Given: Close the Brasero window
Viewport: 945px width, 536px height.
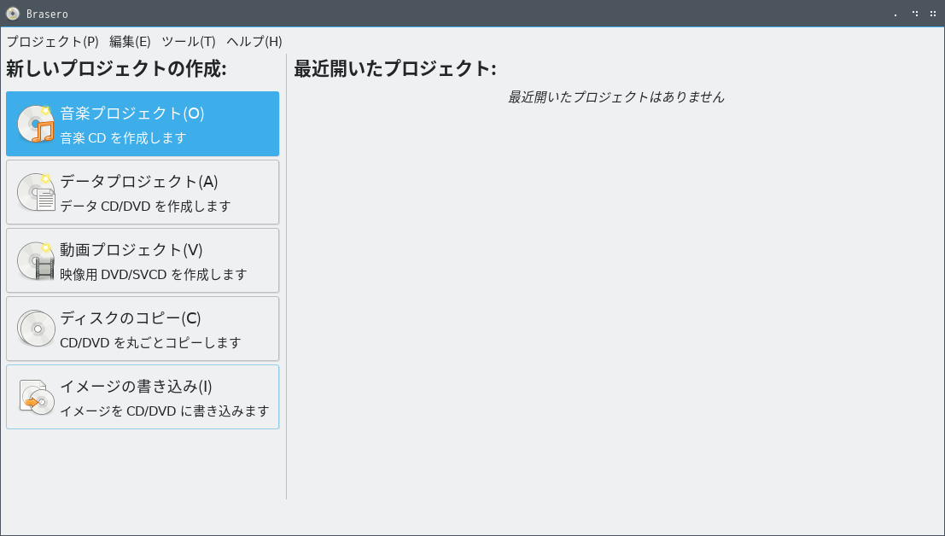Looking at the screenshot, I should coord(934,14).
